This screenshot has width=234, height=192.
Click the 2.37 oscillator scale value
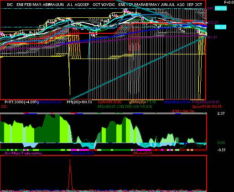point(221,113)
